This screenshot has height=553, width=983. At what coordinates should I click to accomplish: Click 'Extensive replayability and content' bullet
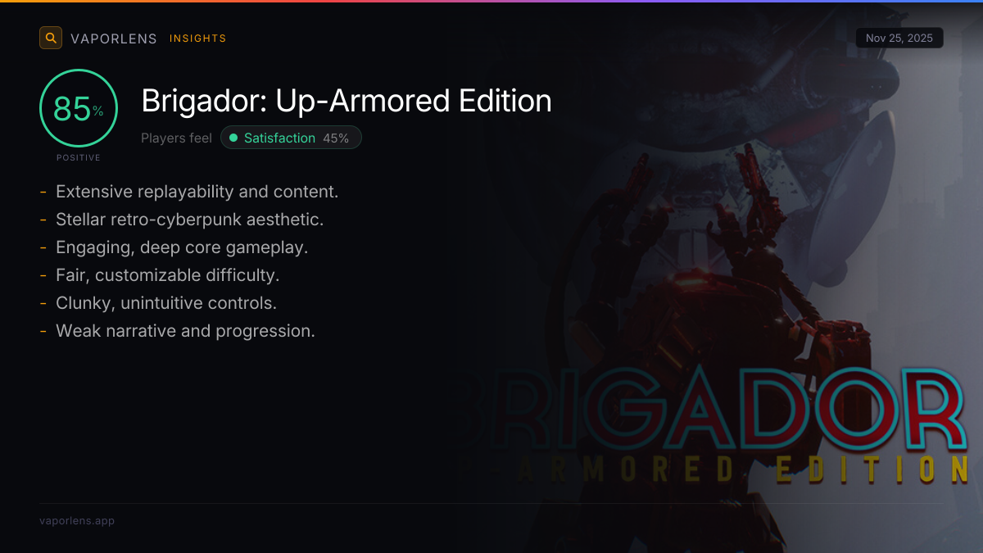click(x=197, y=192)
